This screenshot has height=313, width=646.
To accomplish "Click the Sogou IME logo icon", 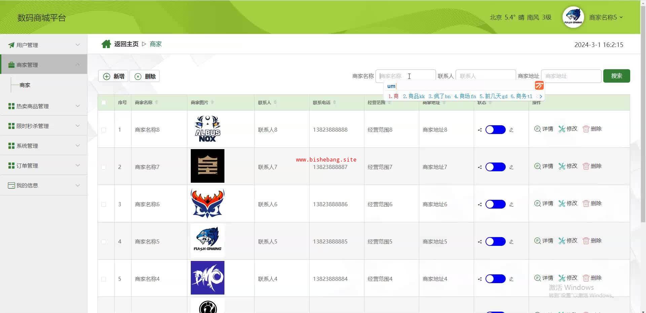I will click(x=539, y=86).
